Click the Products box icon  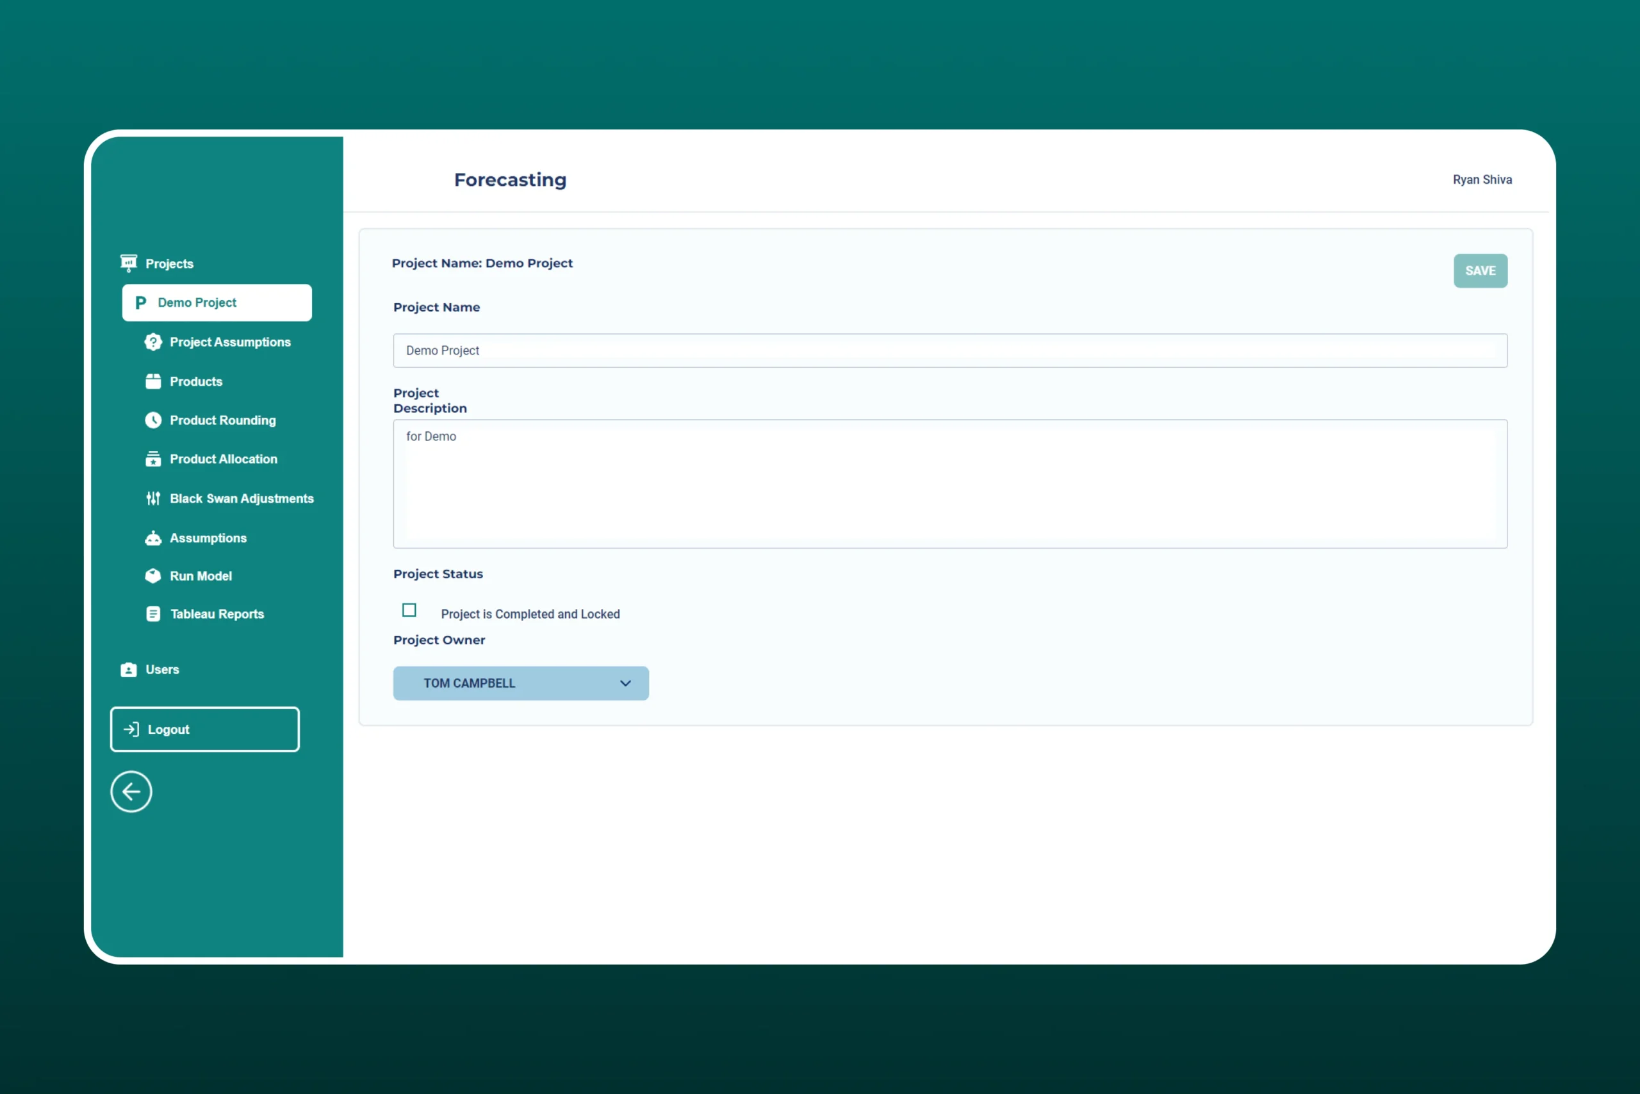pos(152,381)
